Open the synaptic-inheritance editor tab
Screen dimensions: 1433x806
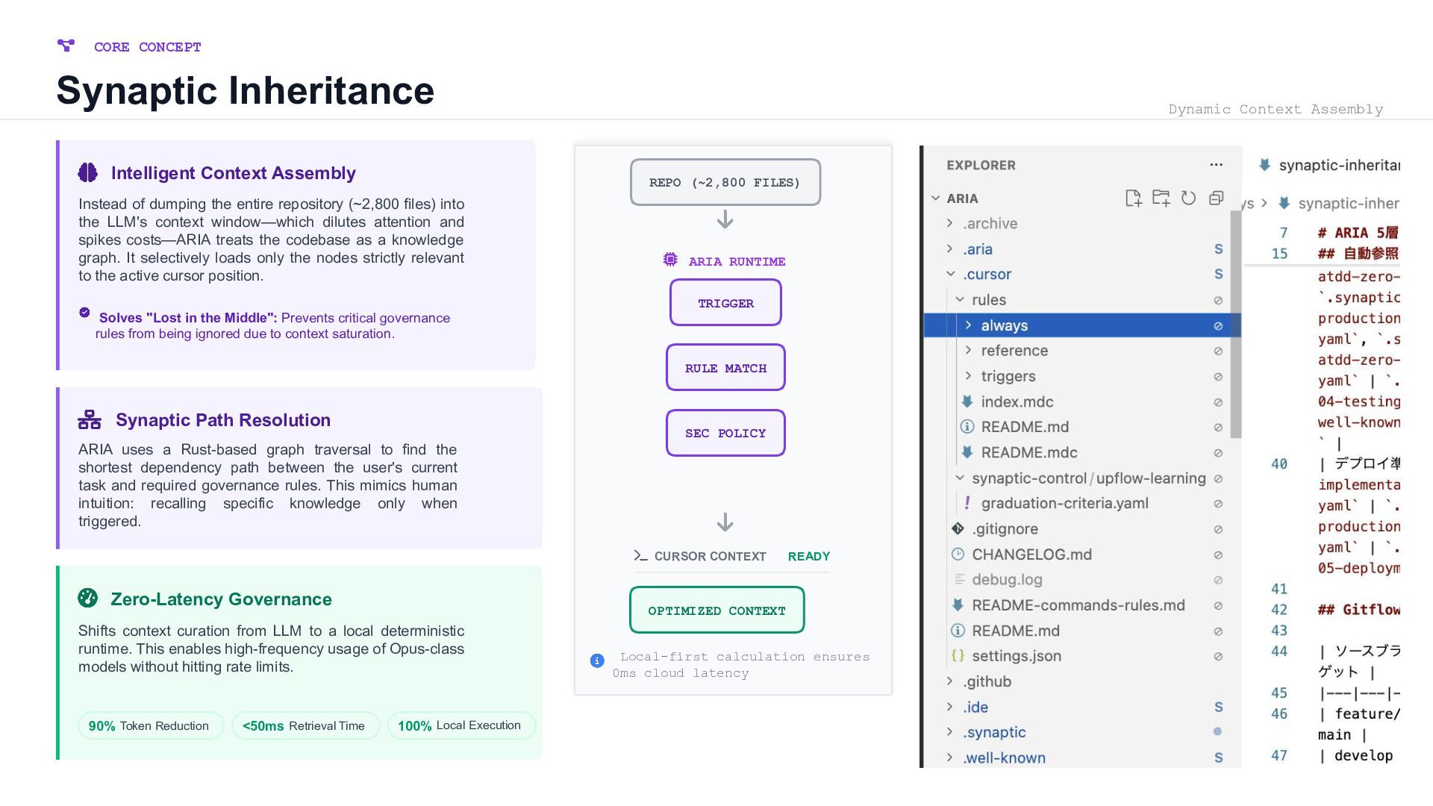tap(1329, 165)
